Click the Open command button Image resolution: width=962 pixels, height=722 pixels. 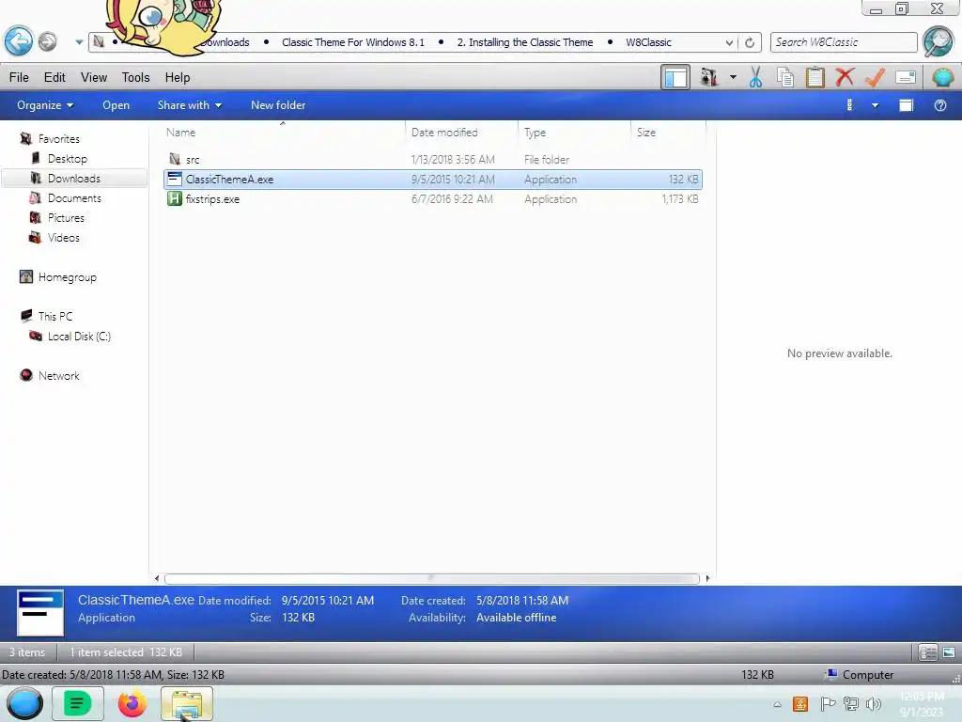[116, 105]
